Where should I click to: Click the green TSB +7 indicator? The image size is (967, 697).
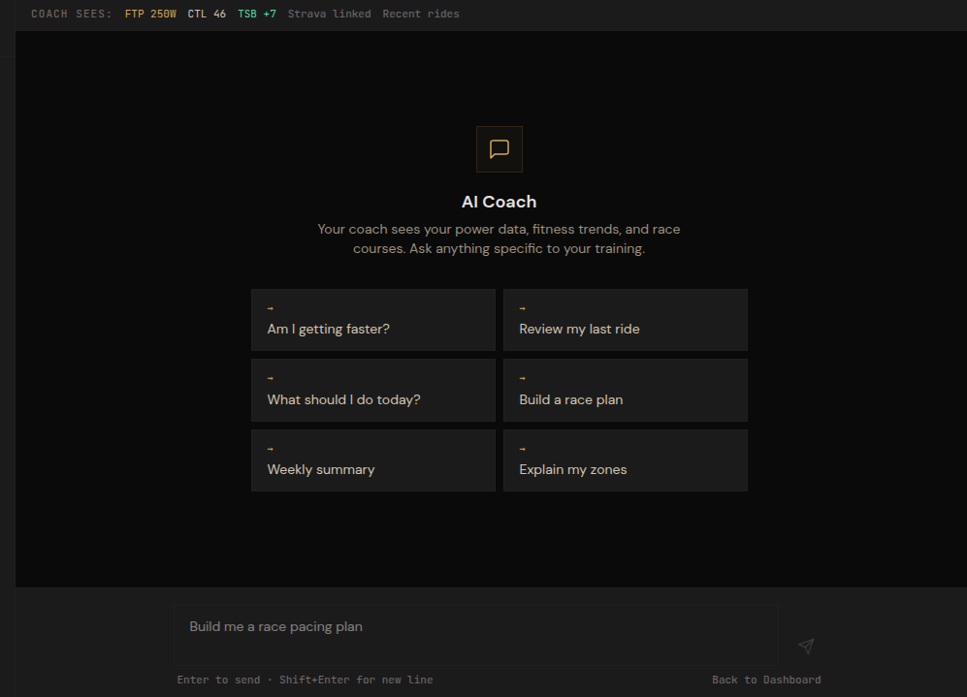coord(257,15)
